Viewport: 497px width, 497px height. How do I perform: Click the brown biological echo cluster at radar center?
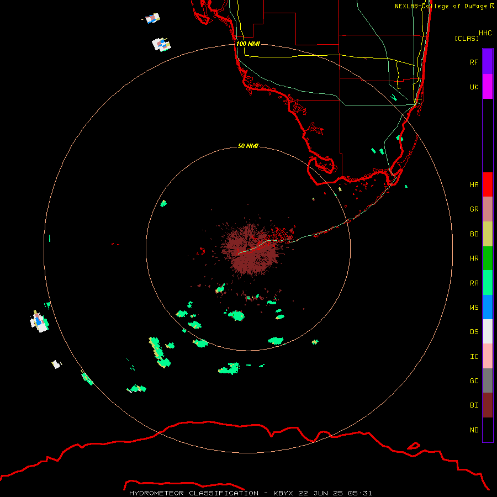click(x=250, y=249)
